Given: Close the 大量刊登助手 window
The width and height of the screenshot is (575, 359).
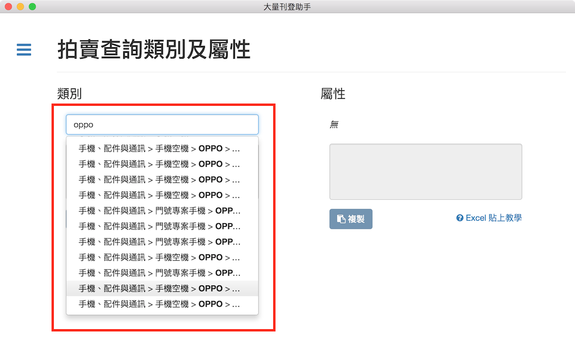Looking at the screenshot, I should click(x=8, y=7).
